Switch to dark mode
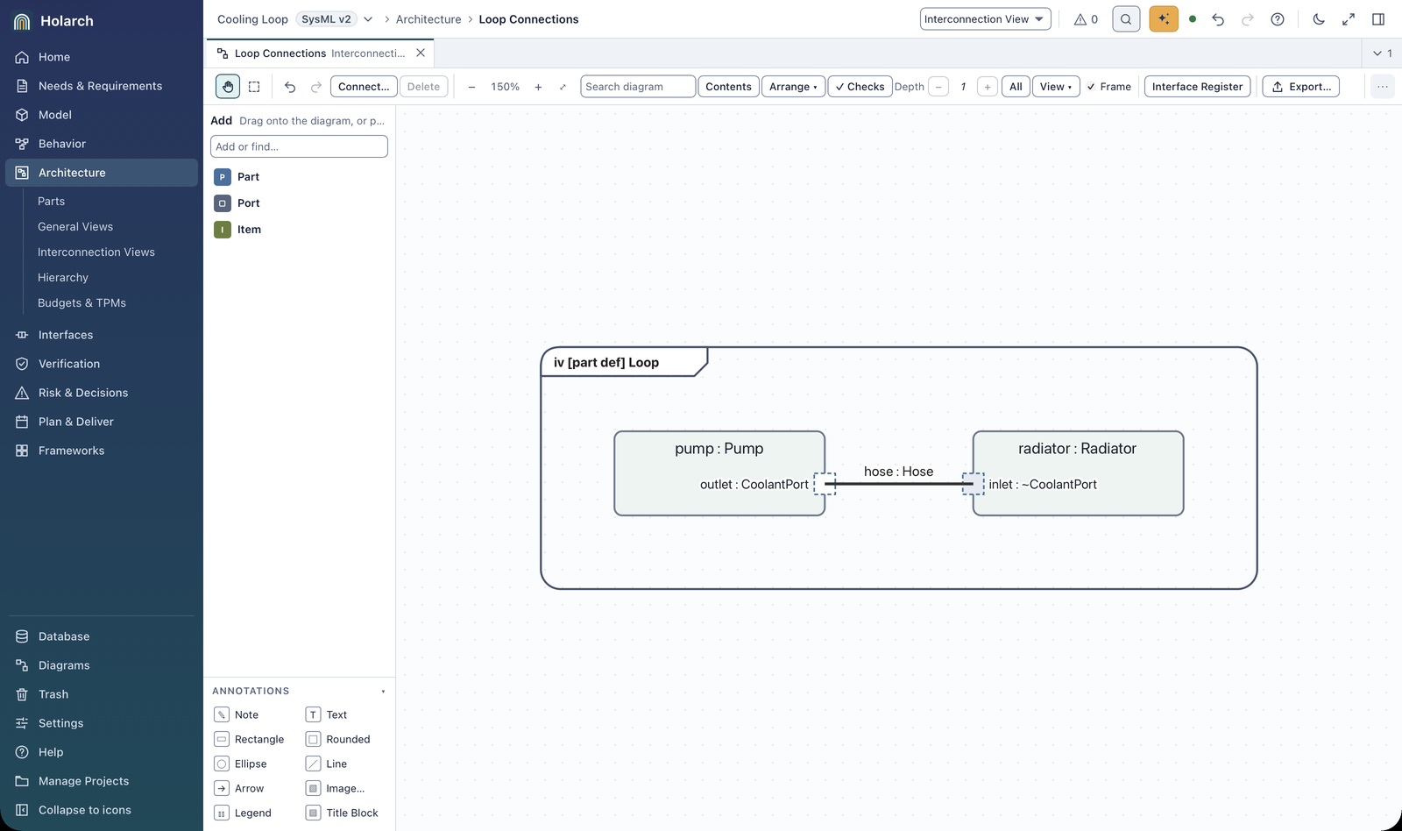Screen dimensions: 1402x831 (1319, 19)
